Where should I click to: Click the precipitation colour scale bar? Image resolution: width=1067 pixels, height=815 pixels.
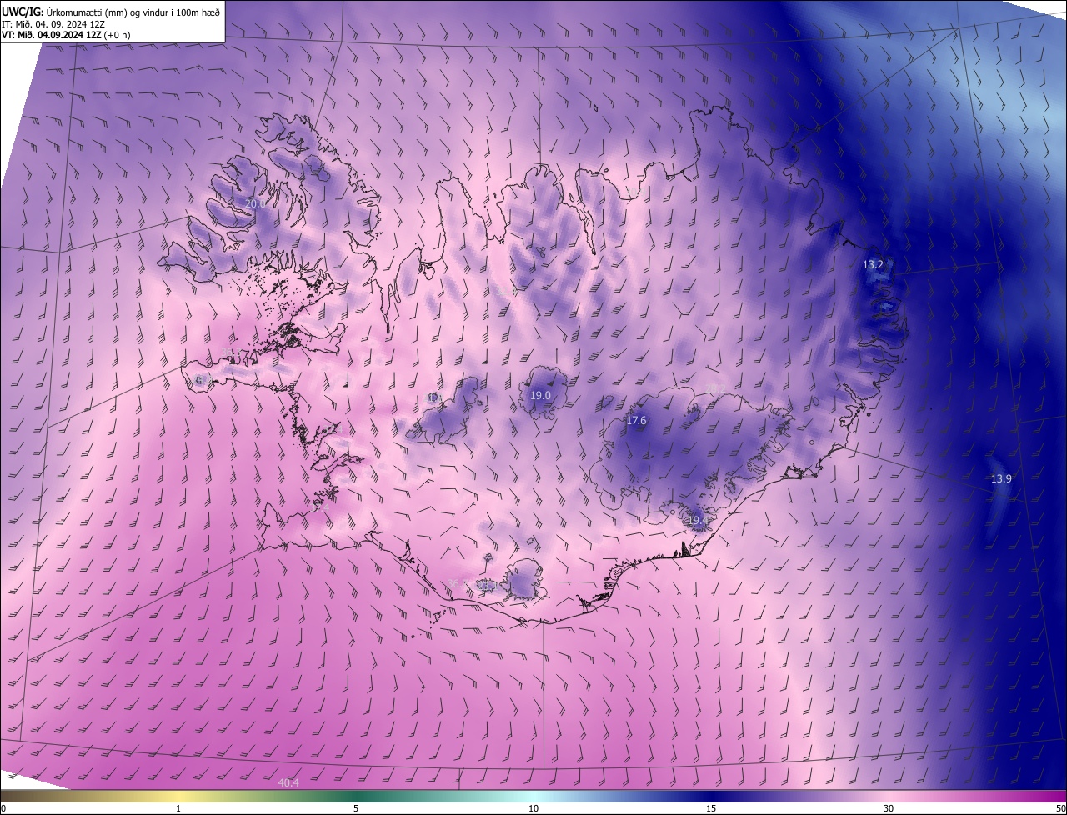[533, 797]
